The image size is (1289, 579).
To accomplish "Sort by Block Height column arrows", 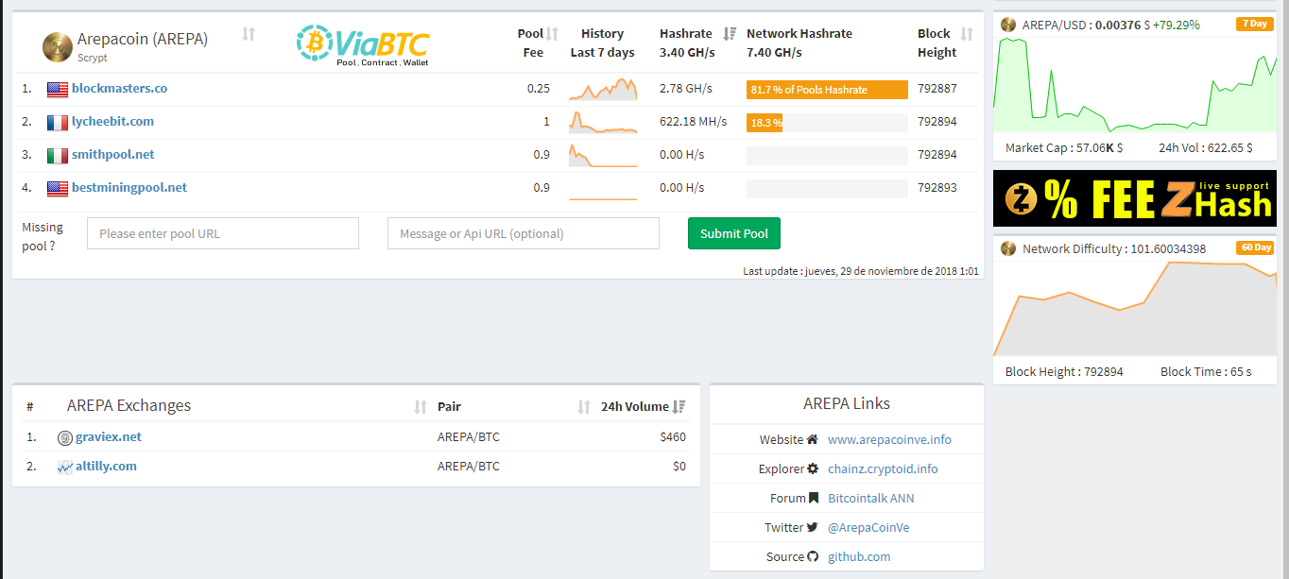I will 967,34.
